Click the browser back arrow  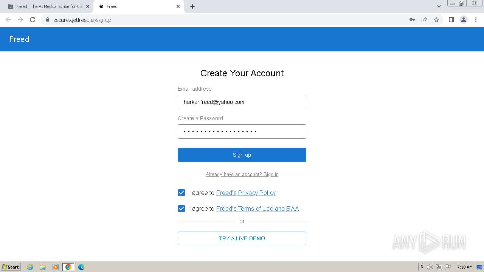click(8, 20)
